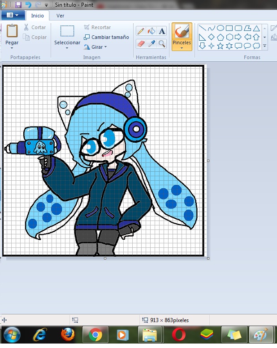This screenshot has width=277, height=348.
Task: Open Firefox from the taskbar
Action: (x=68, y=335)
